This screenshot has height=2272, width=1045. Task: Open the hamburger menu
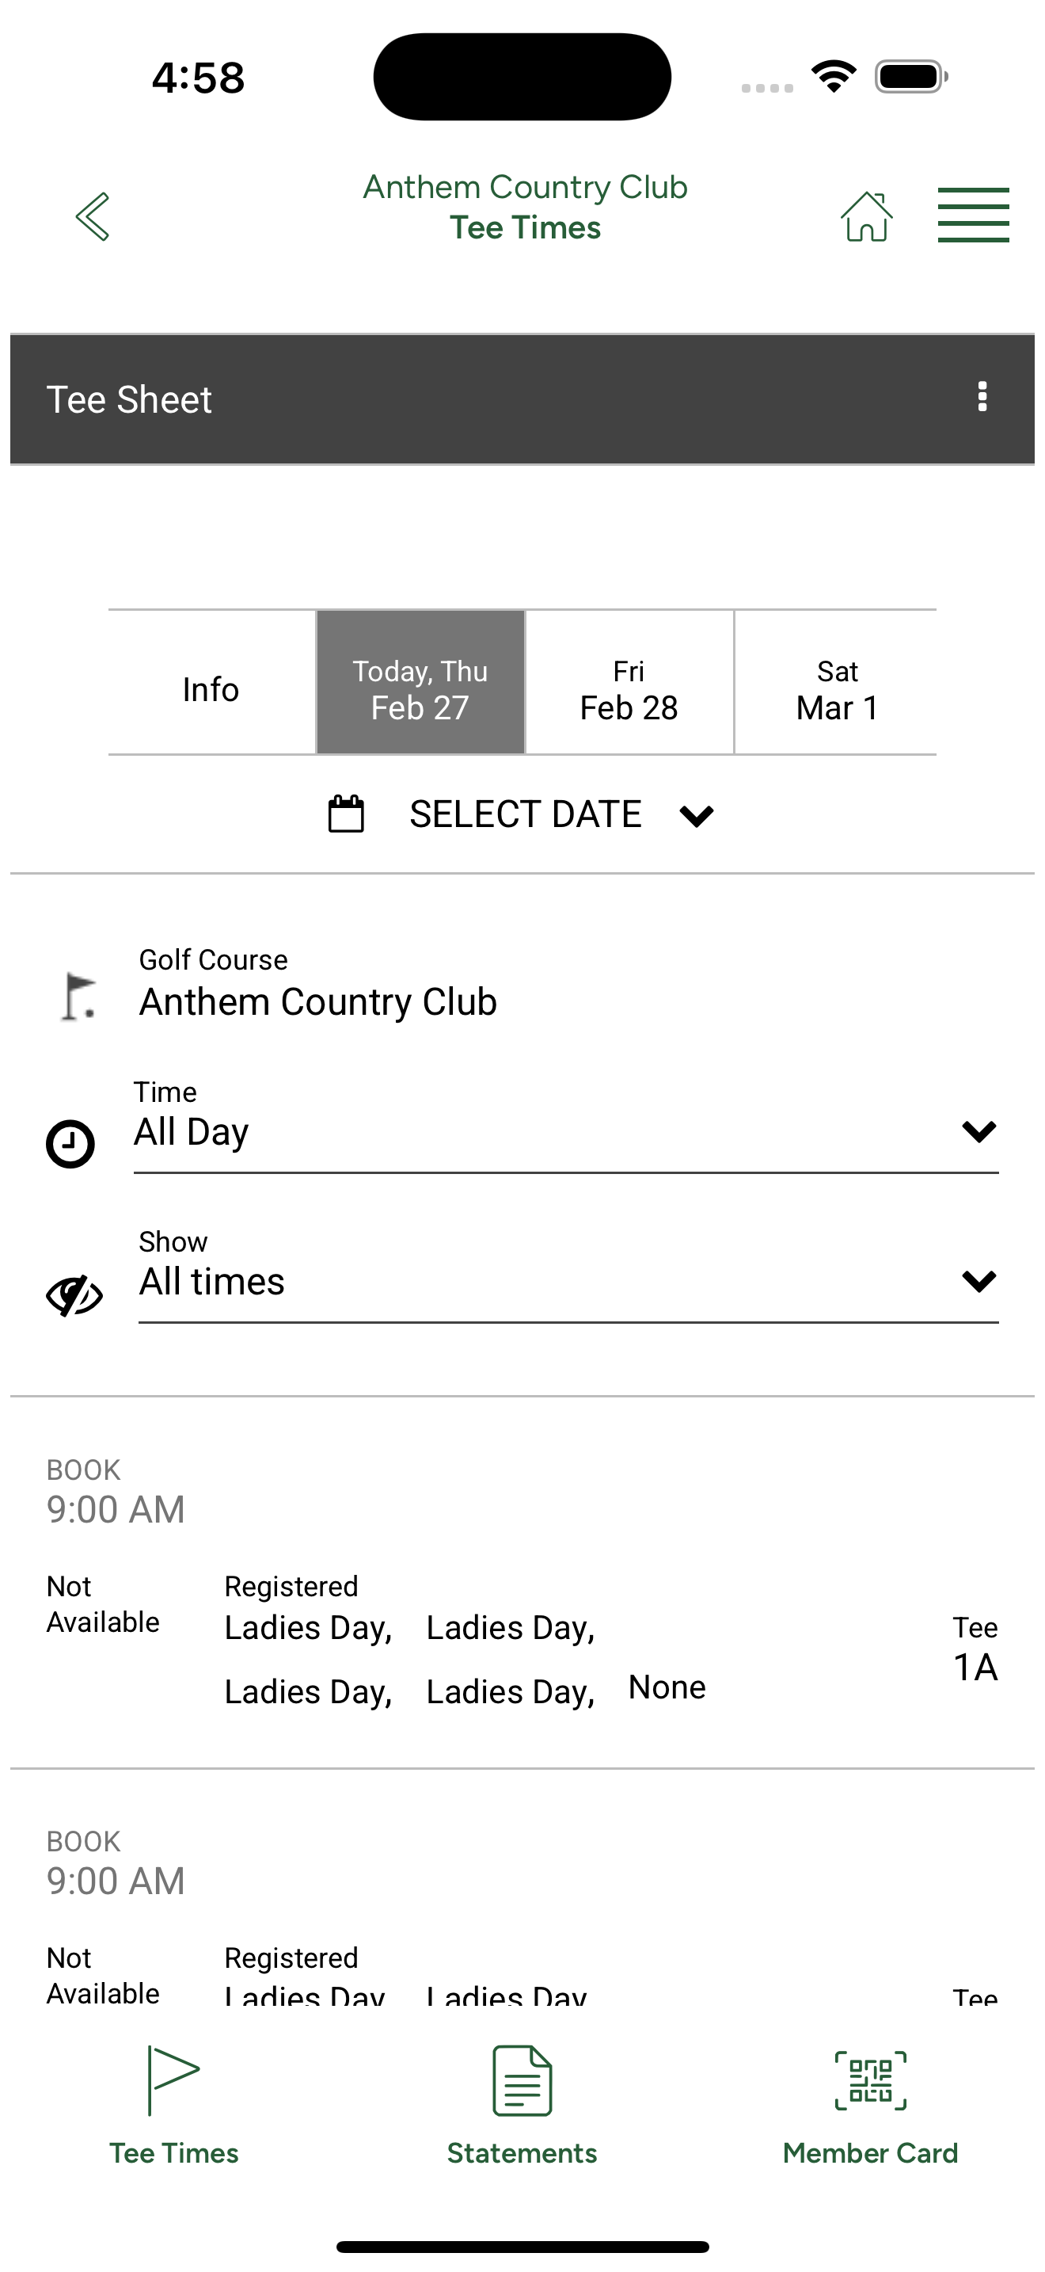pyautogui.click(x=974, y=215)
